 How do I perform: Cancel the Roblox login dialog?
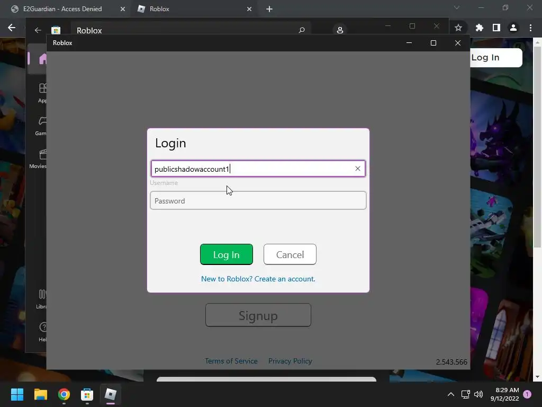[x=290, y=254]
